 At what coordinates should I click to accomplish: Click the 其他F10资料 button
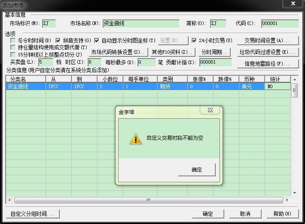click(170, 52)
